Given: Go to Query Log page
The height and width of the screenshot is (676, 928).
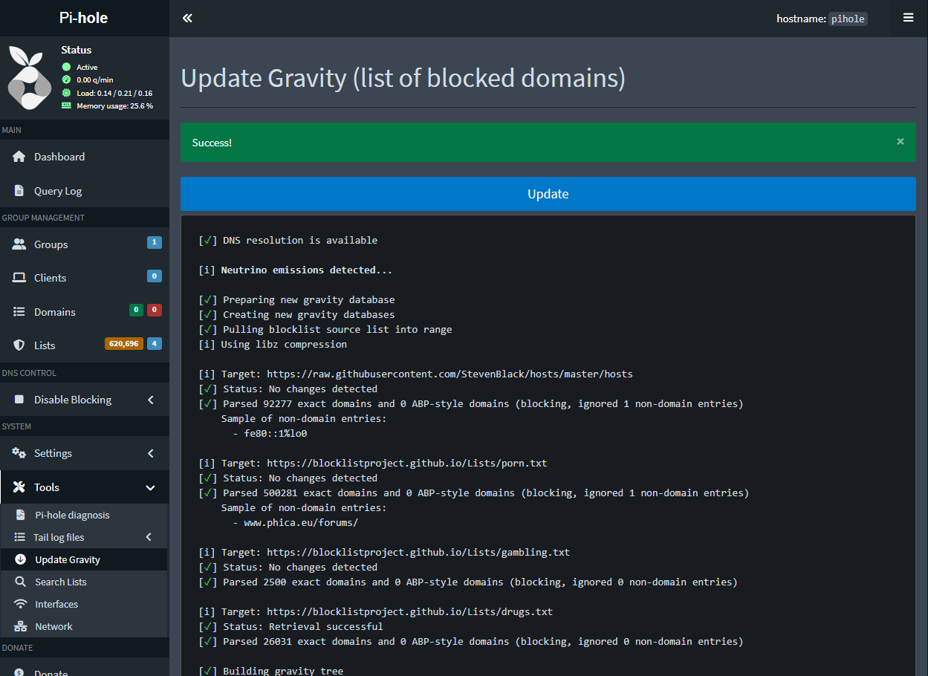Looking at the screenshot, I should (85, 191).
